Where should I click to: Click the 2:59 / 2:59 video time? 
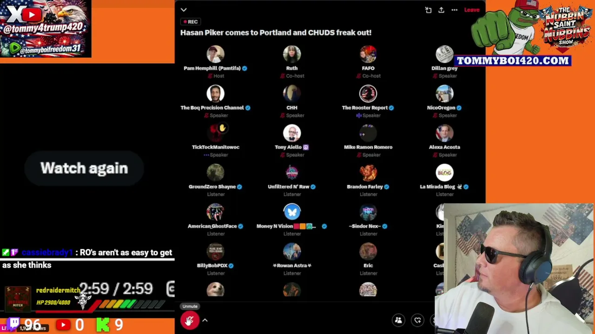point(116,289)
